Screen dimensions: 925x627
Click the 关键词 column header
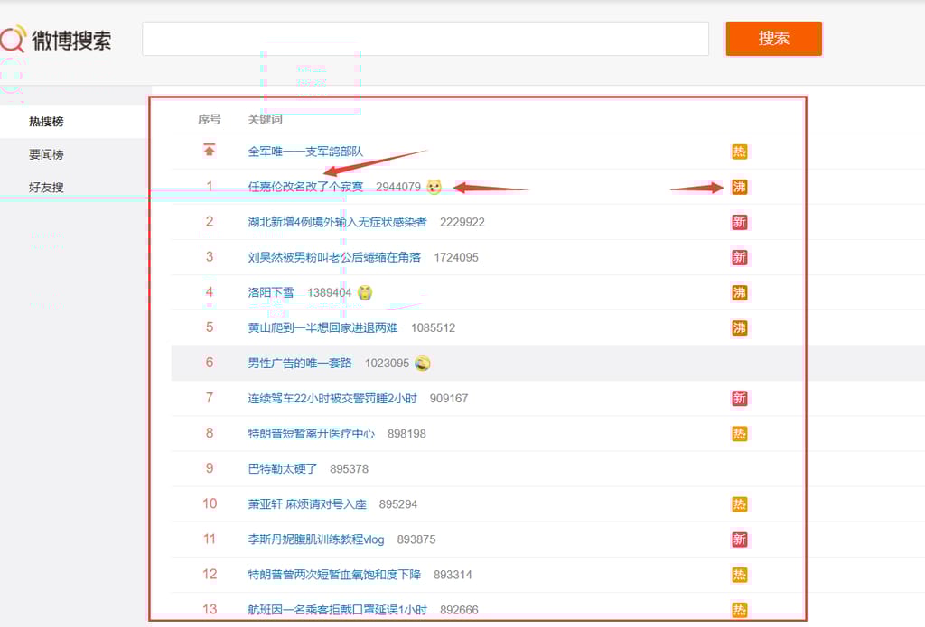265,120
